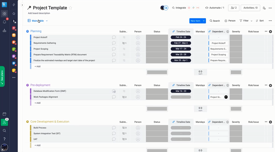Collapse the Pre-deployment group
Viewport: 275px width, 152px height.
[x=28, y=85]
